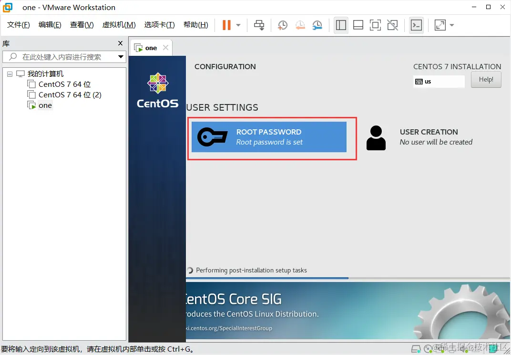511x355 pixels.
Task: Click the 'CENTOS 7 INSTALLATION' heading text
Action: 457,67
